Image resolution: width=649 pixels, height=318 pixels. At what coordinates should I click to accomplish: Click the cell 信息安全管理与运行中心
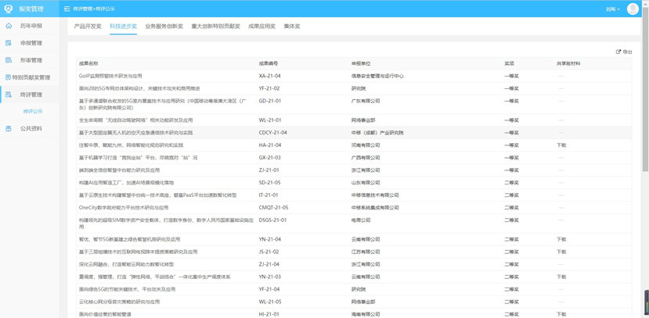tap(377, 76)
